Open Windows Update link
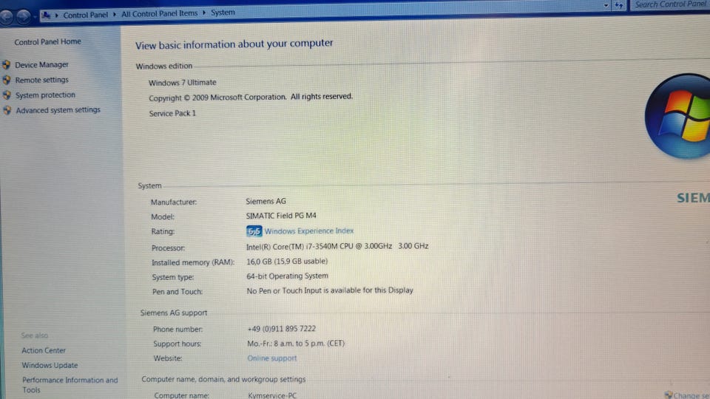 pyautogui.click(x=50, y=366)
